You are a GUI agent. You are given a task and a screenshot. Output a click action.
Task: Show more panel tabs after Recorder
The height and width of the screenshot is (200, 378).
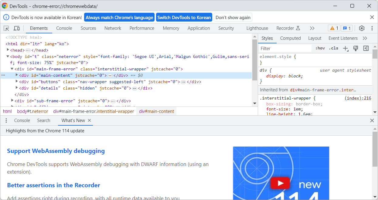pos(312,28)
